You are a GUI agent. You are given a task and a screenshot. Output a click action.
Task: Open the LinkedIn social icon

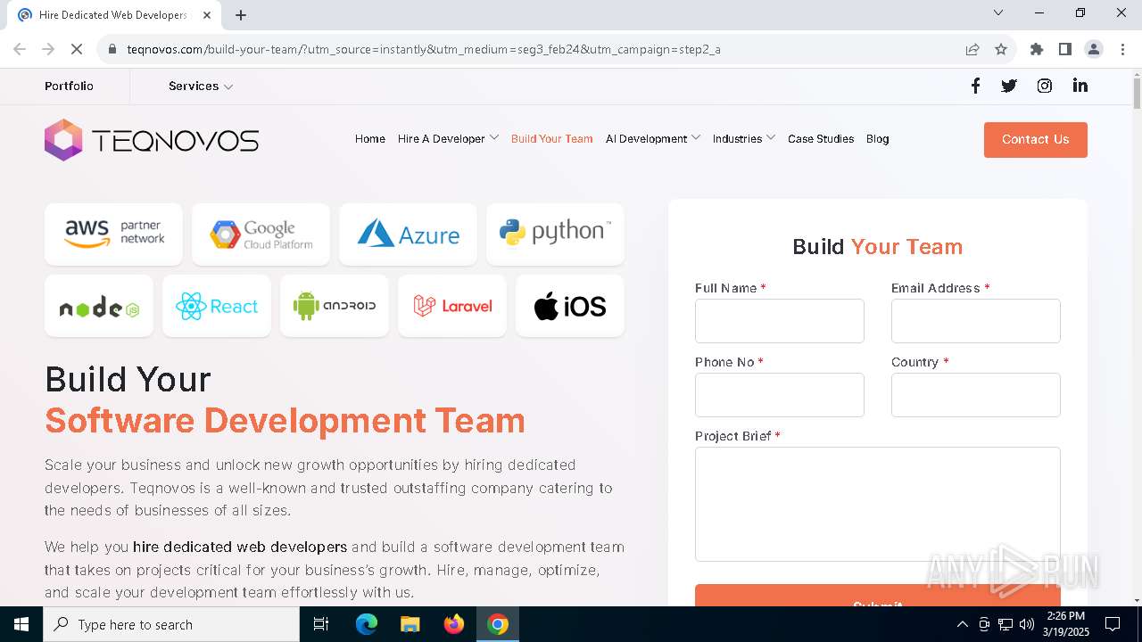tap(1080, 86)
